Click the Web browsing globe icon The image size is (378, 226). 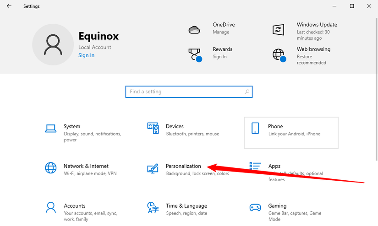click(279, 55)
